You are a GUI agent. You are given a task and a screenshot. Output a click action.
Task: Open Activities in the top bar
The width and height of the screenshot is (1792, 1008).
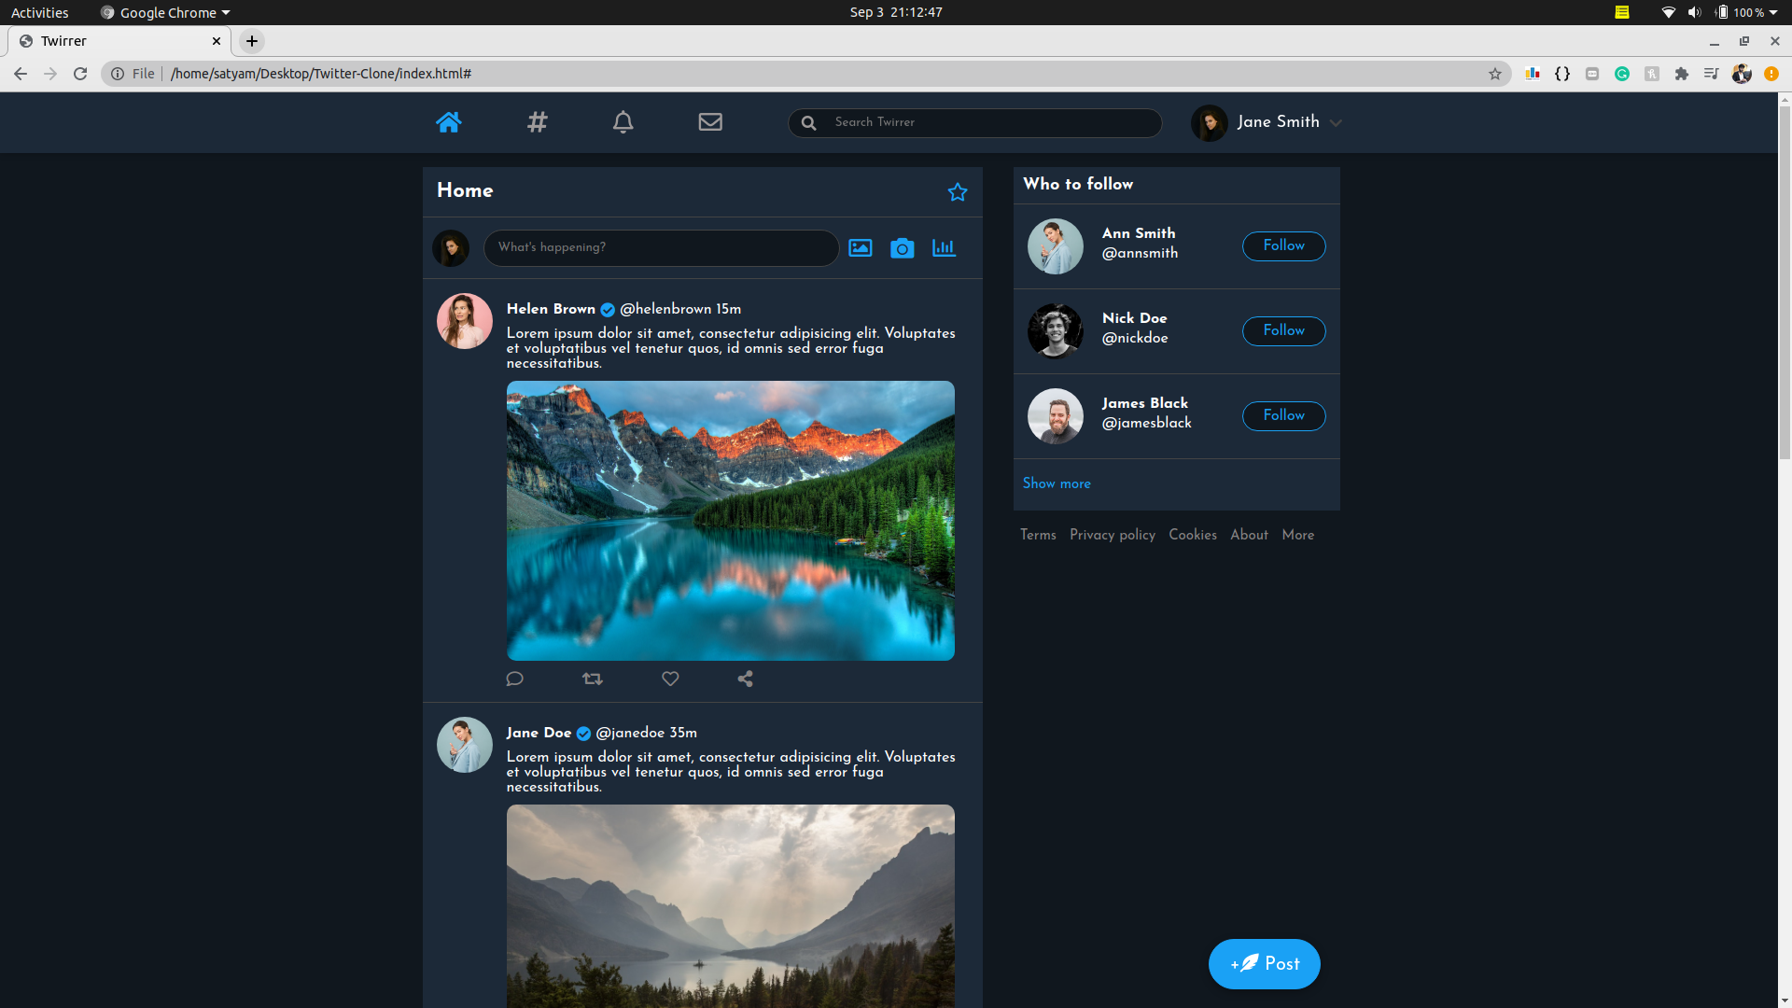pos(39,12)
